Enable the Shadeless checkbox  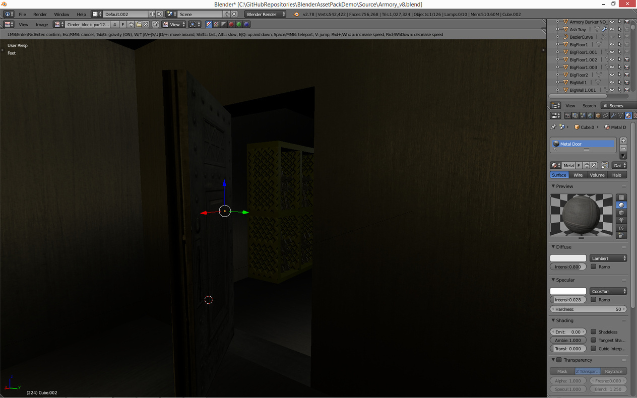(x=593, y=332)
